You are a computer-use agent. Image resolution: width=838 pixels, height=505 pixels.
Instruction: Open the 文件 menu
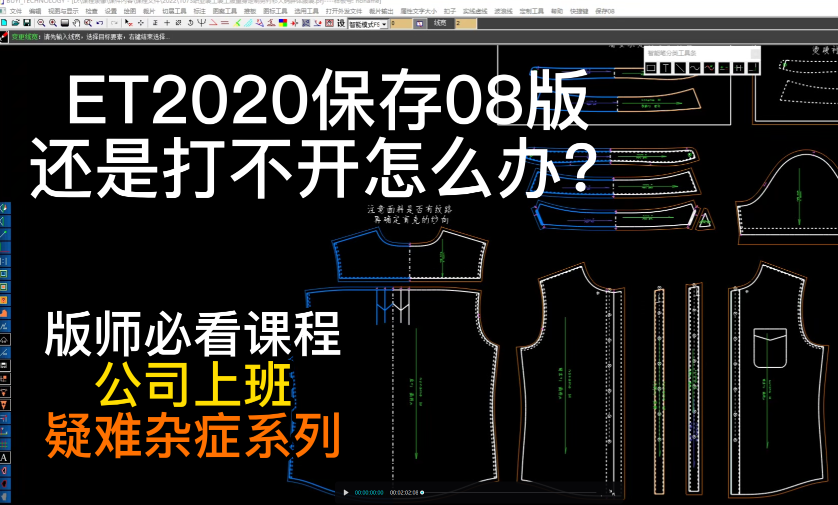pyautogui.click(x=16, y=11)
